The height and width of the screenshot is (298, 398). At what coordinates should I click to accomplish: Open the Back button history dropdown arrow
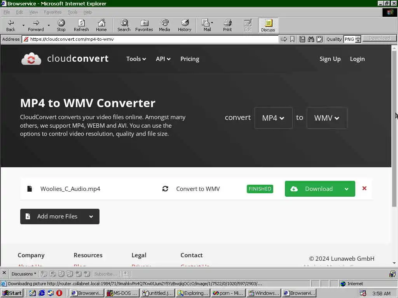point(23,25)
